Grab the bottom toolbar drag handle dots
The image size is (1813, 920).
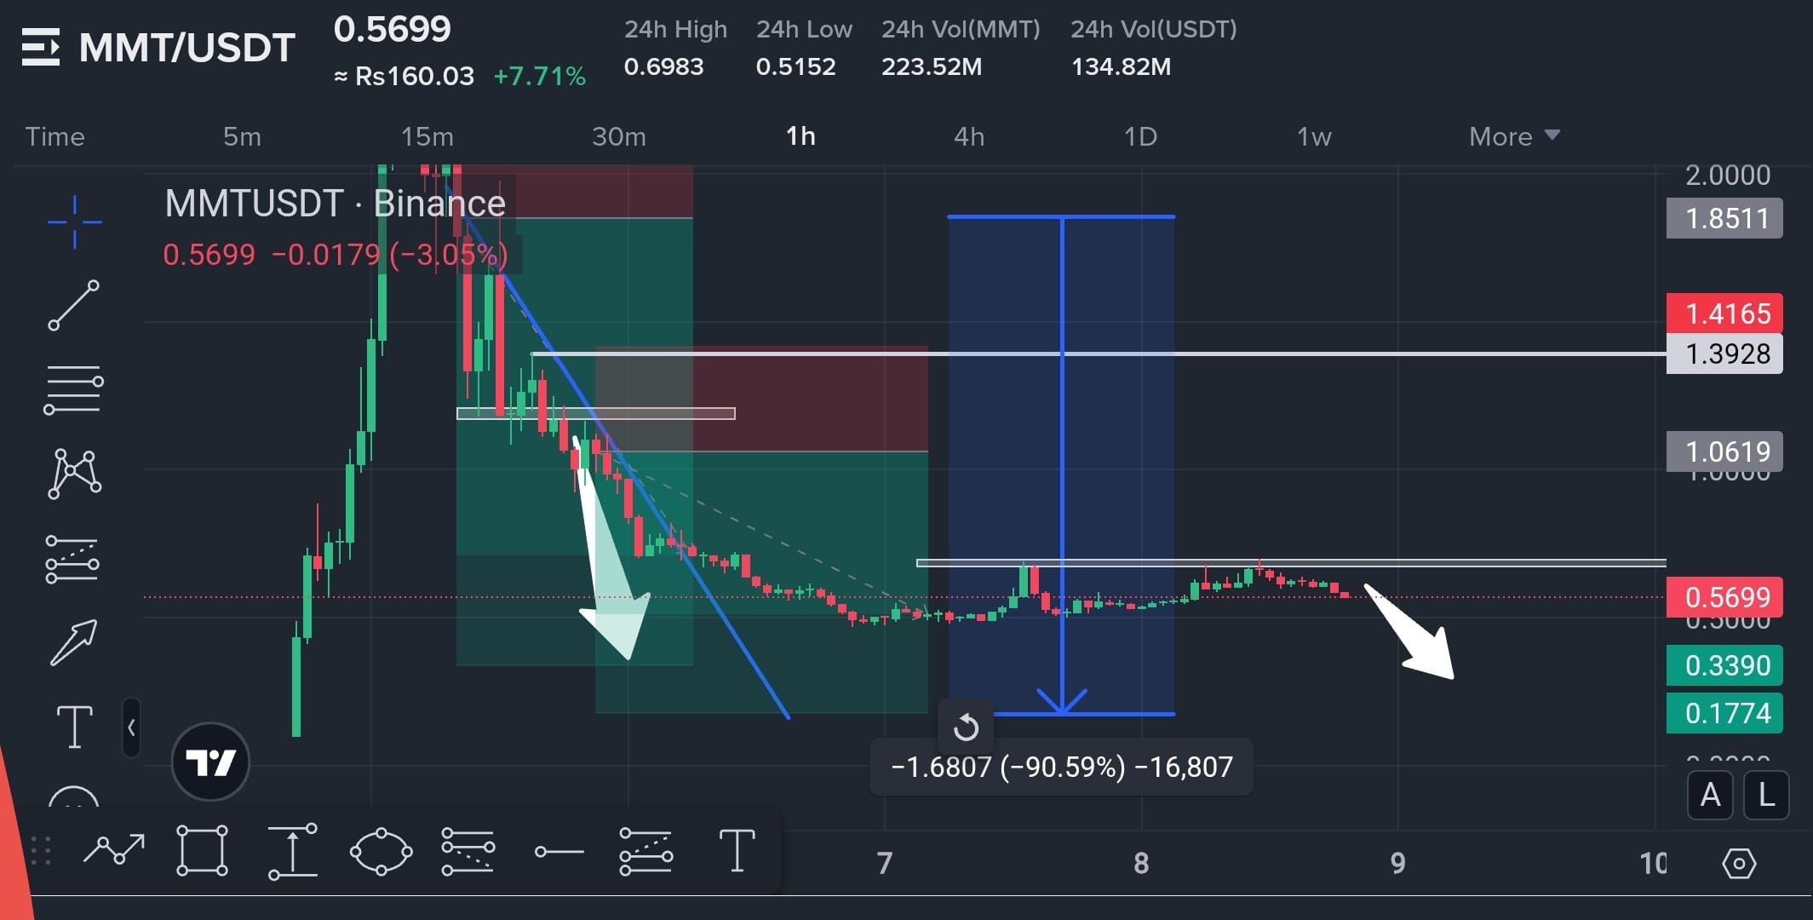[x=41, y=851]
